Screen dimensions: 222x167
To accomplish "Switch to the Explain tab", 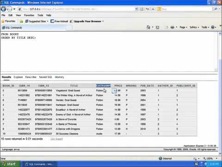I will click(18, 77).
